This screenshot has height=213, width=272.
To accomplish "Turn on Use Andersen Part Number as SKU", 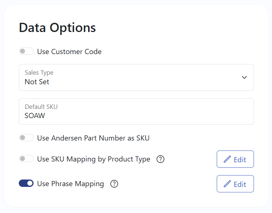I will pyautogui.click(x=26, y=138).
